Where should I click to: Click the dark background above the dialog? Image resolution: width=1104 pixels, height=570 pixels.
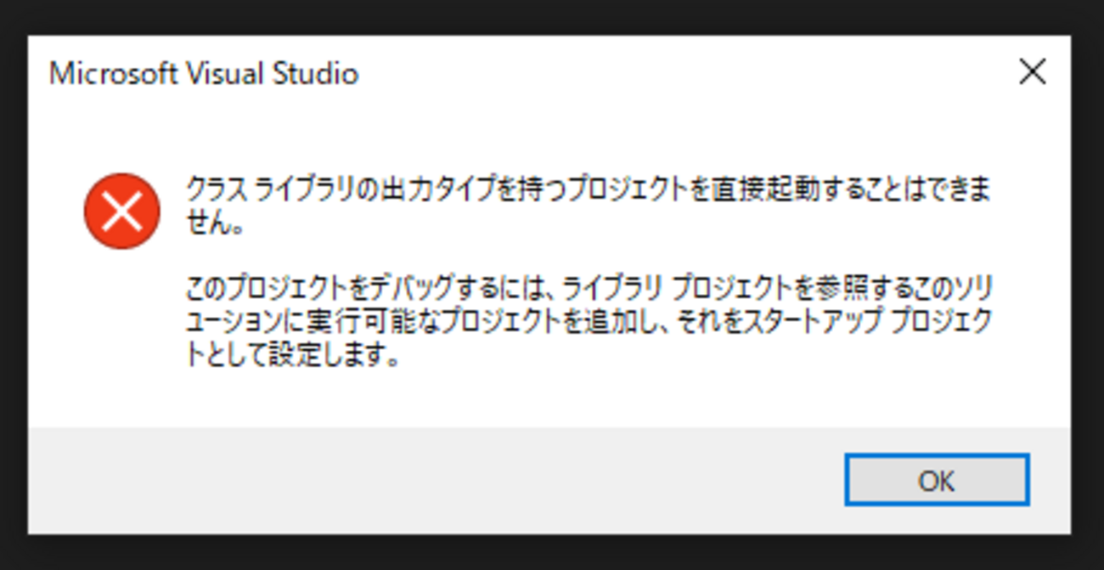552,15
